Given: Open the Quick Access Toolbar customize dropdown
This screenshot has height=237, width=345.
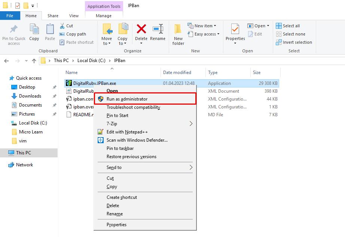Looking at the screenshot, I should [x=33, y=6].
